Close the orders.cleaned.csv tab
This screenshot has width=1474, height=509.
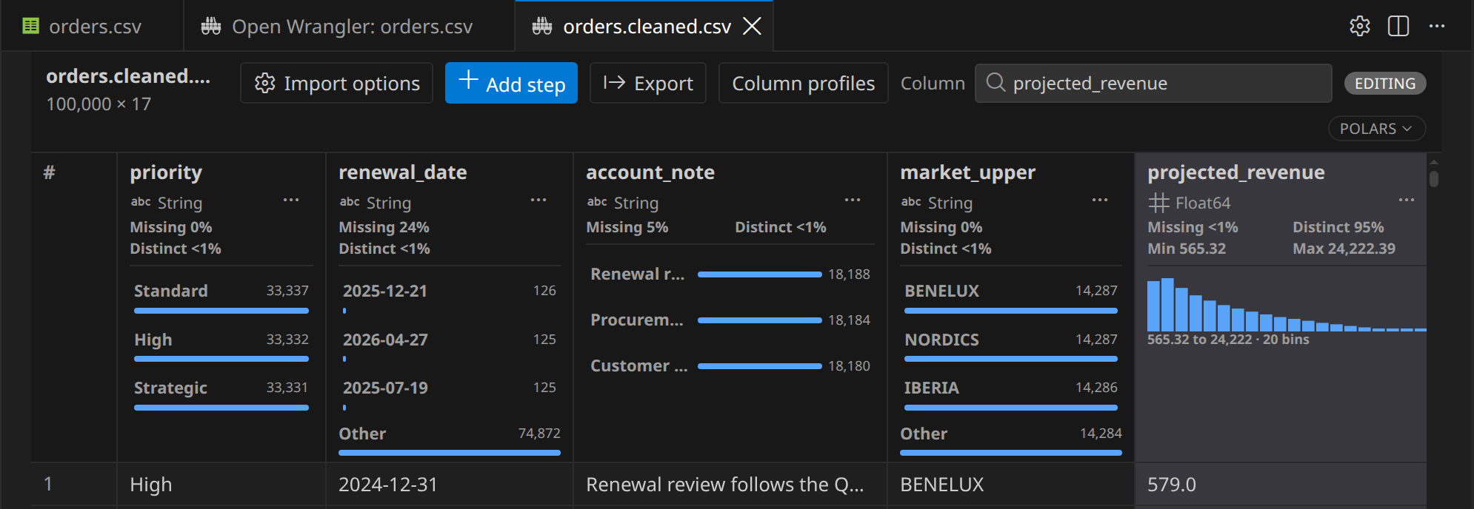click(752, 27)
